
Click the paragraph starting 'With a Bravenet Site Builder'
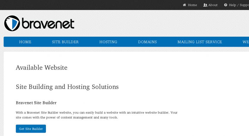[x=97, y=115]
